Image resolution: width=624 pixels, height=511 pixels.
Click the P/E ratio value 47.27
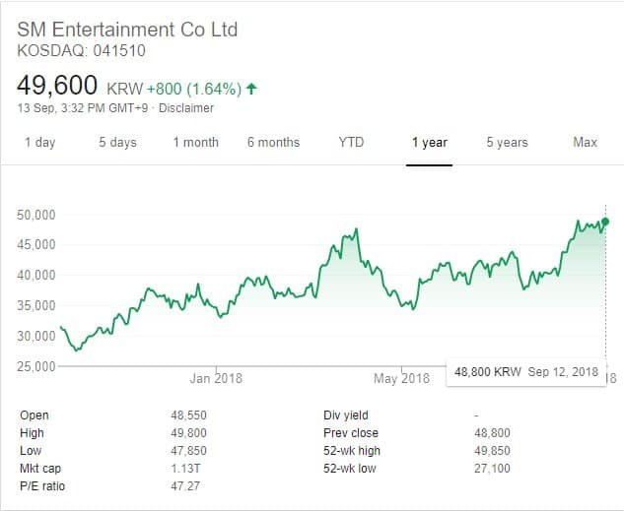coord(185,486)
